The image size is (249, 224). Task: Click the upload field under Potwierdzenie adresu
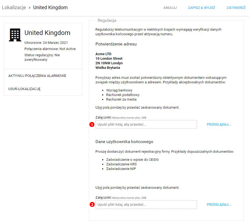[146, 124]
